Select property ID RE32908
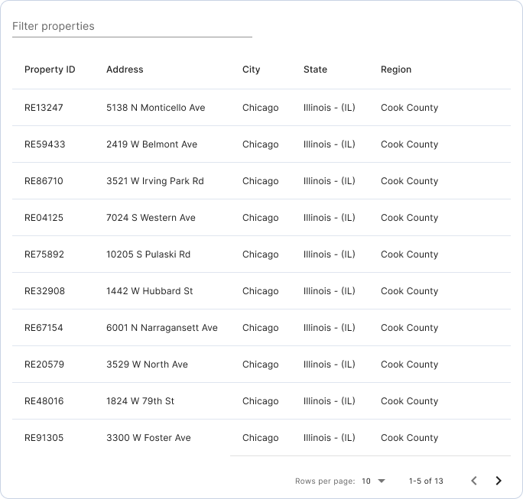Image resolution: width=523 pixels, height=499 pixels. (x=44, y=291)
